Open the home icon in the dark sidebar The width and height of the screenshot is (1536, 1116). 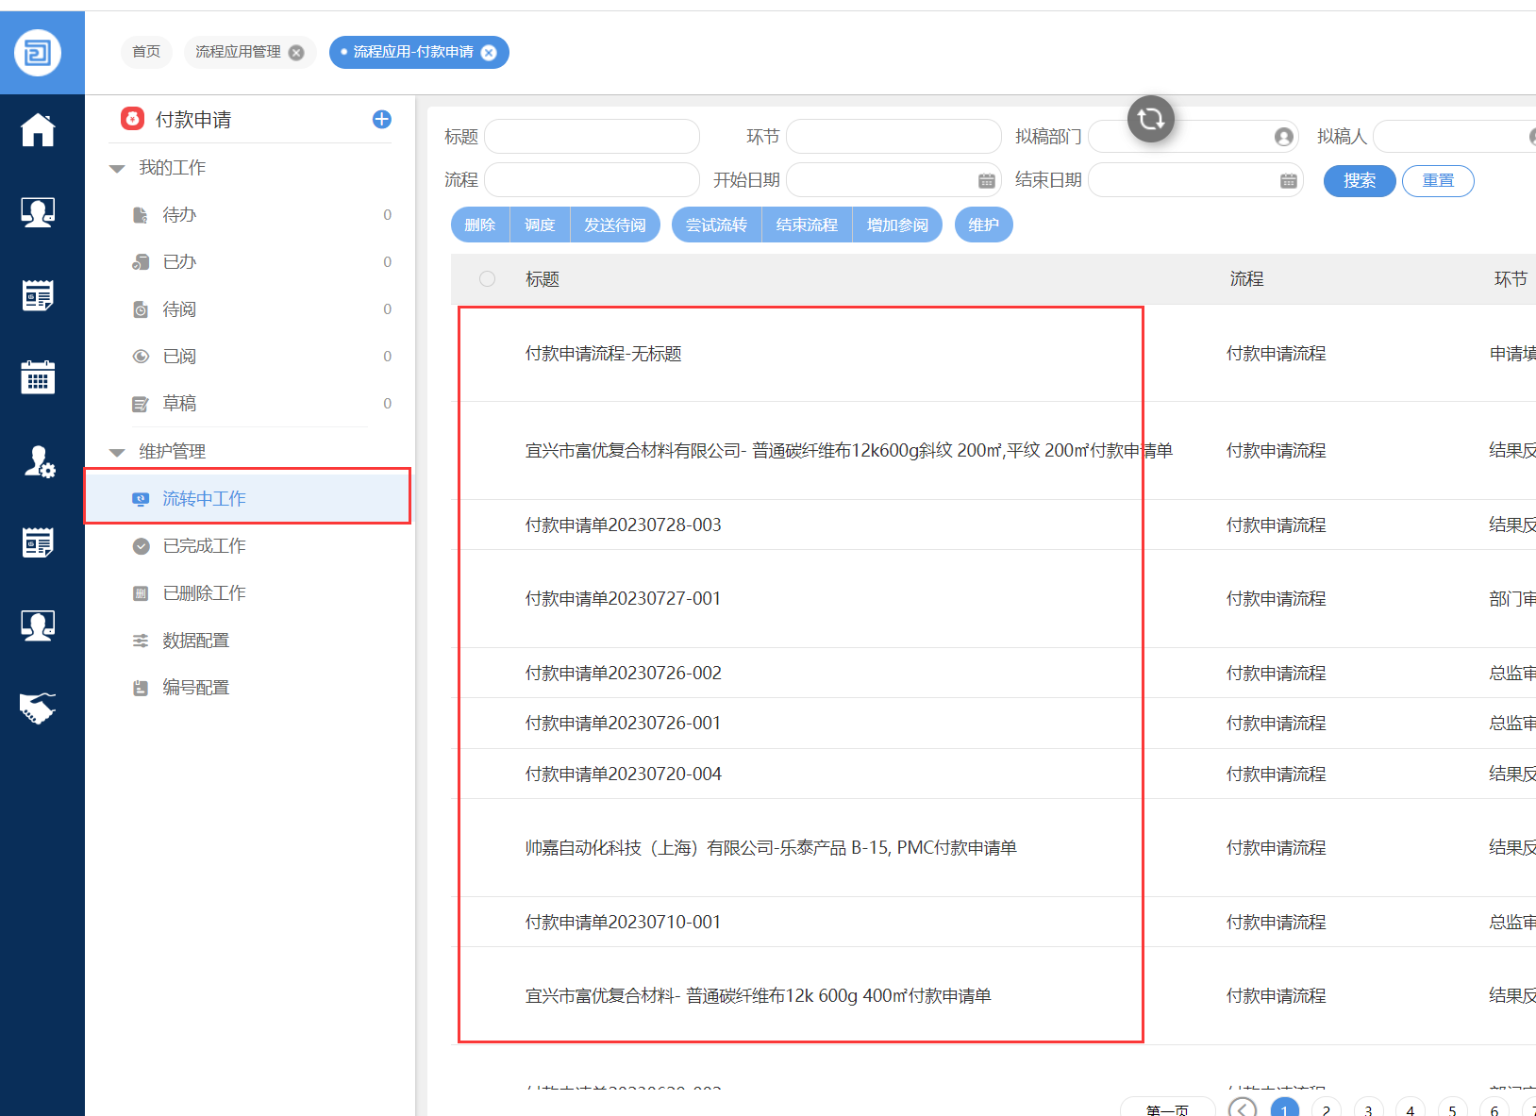(x=38, y=129)
